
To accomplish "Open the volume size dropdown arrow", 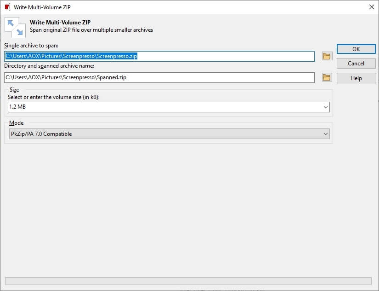I will click(x=326, y=107).
